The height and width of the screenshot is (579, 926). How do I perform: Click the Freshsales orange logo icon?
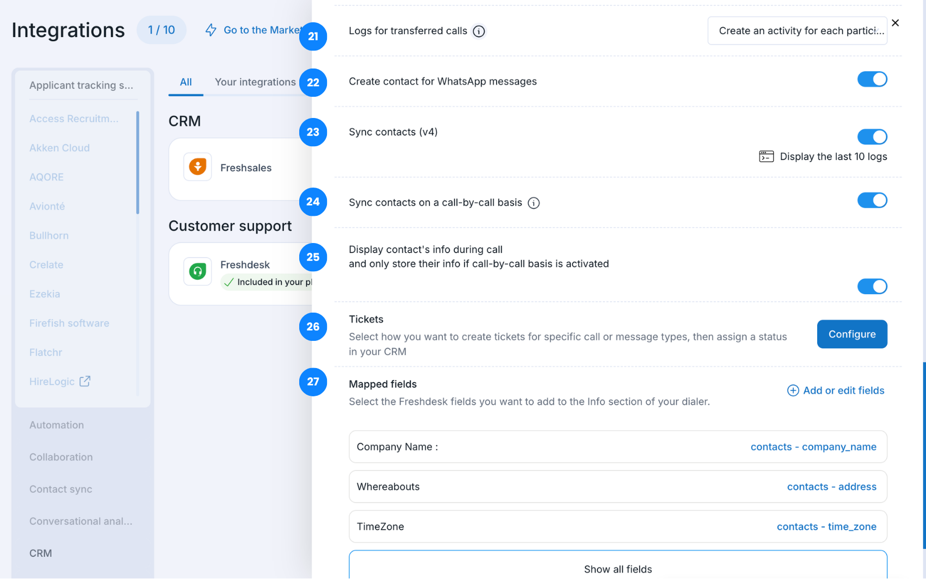pyautogui.click(x=197, y=167)
